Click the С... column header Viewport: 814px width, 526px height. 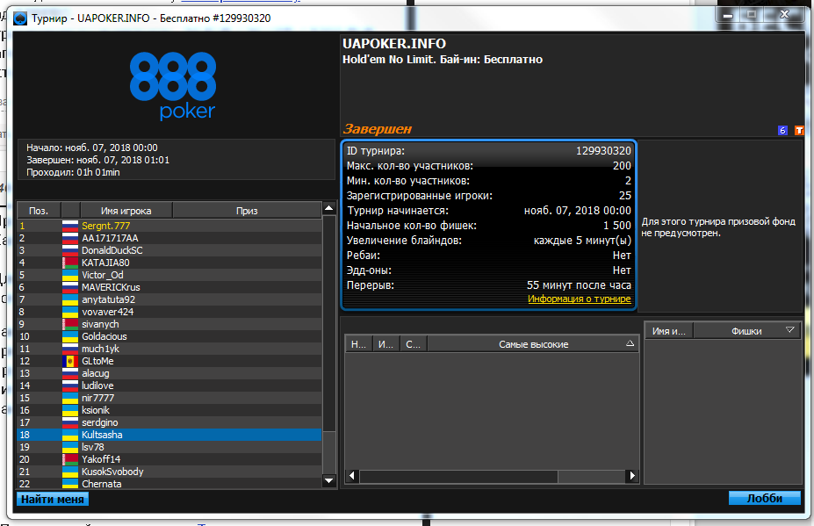pos(414,343)
